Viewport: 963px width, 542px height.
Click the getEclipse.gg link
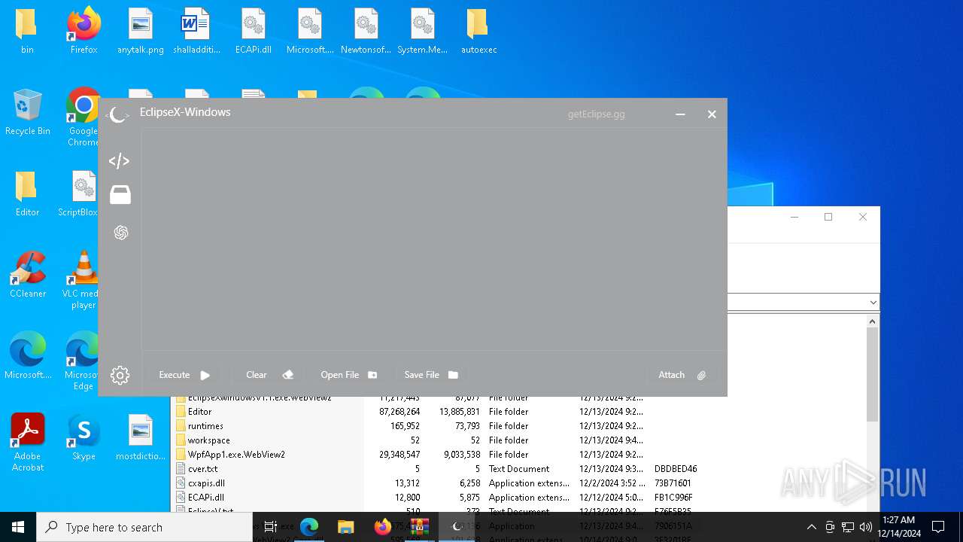pos(596,114)
